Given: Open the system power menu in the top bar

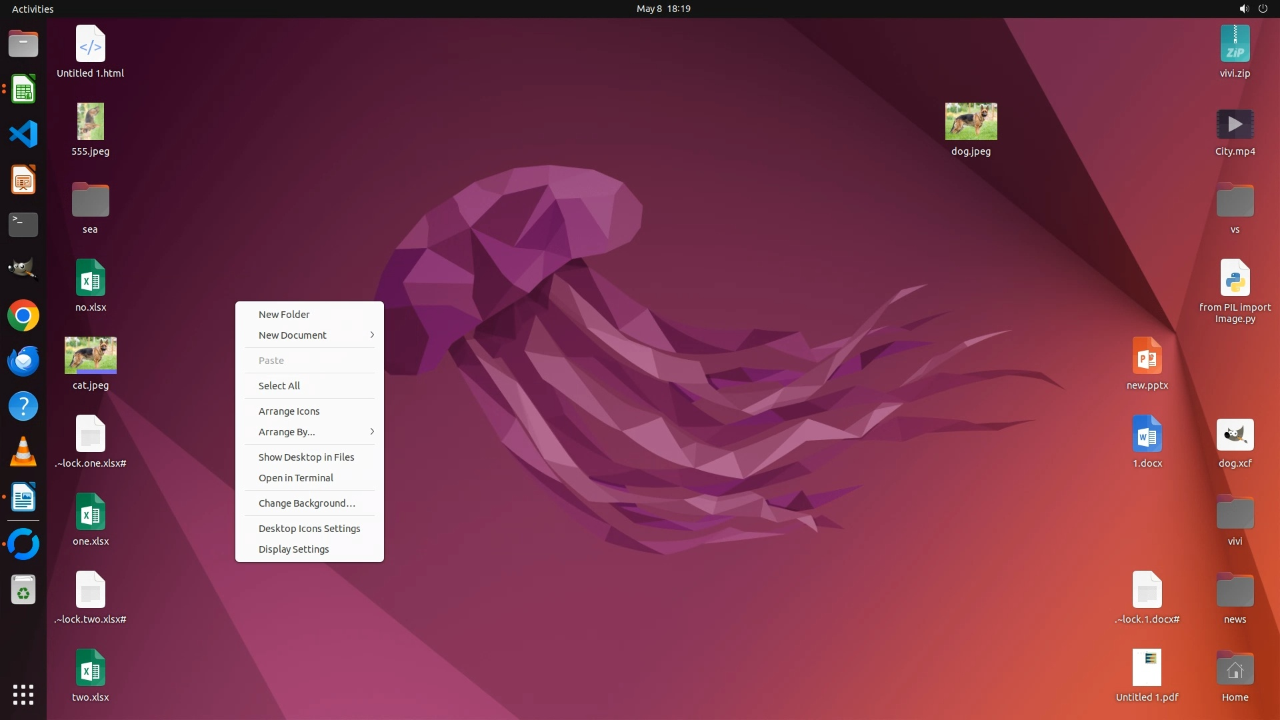Looking at the screenshot, I should pos(1263,9).
